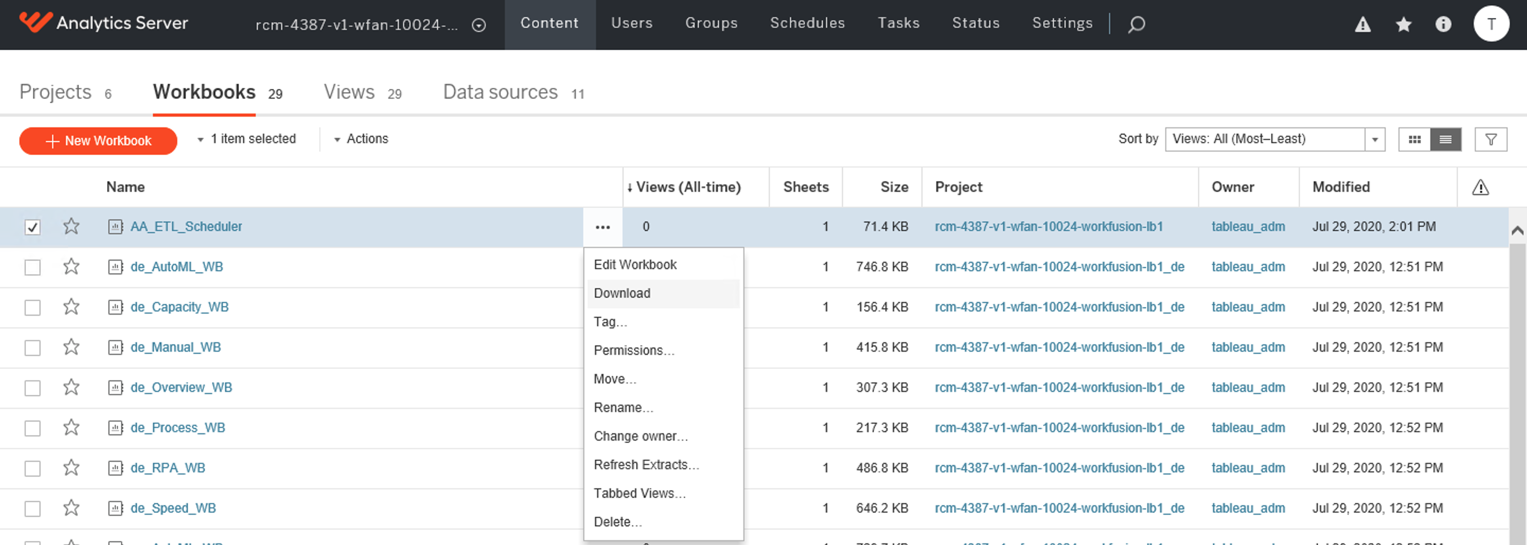The image size is (1527, 545).
Task: Check the de_RPA_WB row checkbox
Action: click(x=32, y=469)
